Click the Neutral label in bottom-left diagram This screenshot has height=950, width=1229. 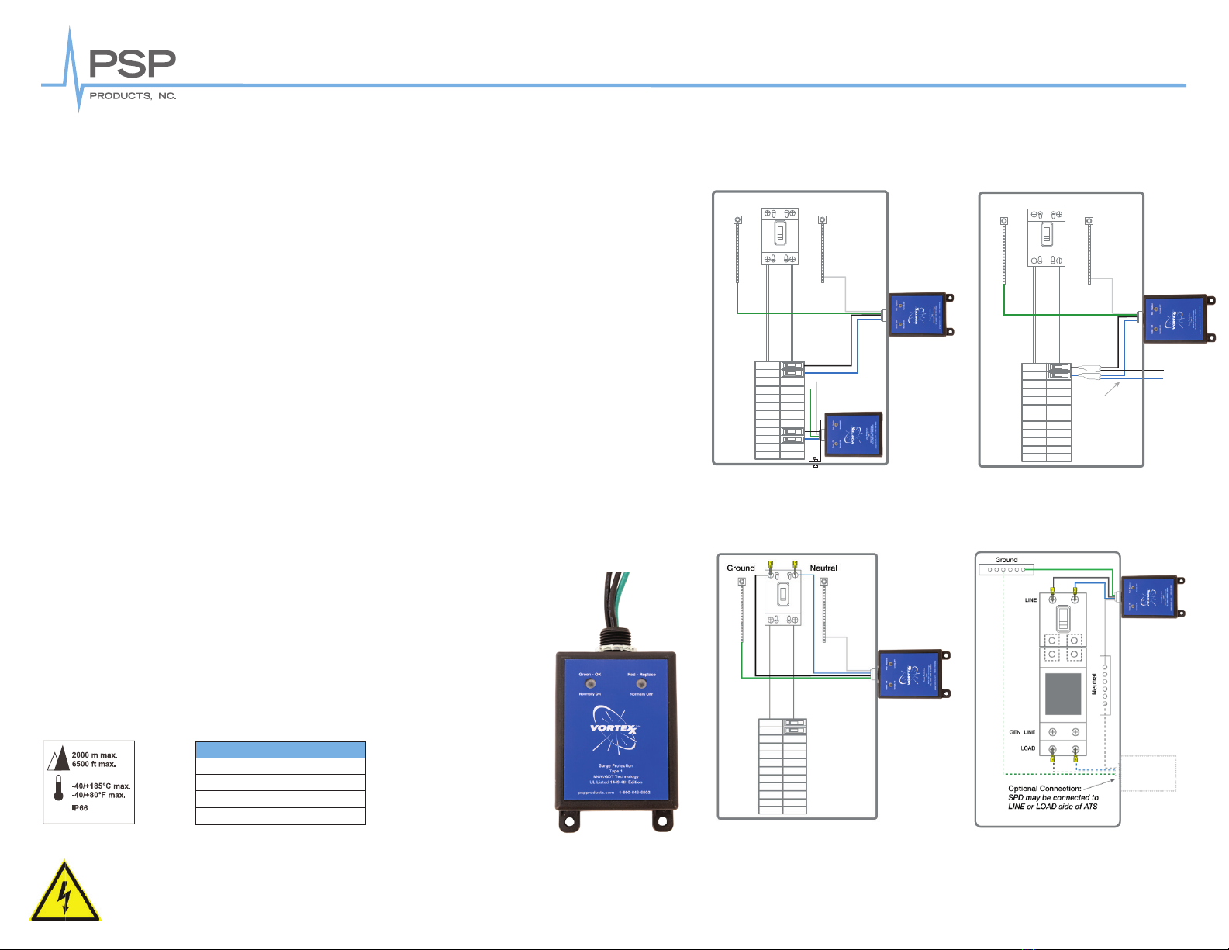tap(823, 568)
